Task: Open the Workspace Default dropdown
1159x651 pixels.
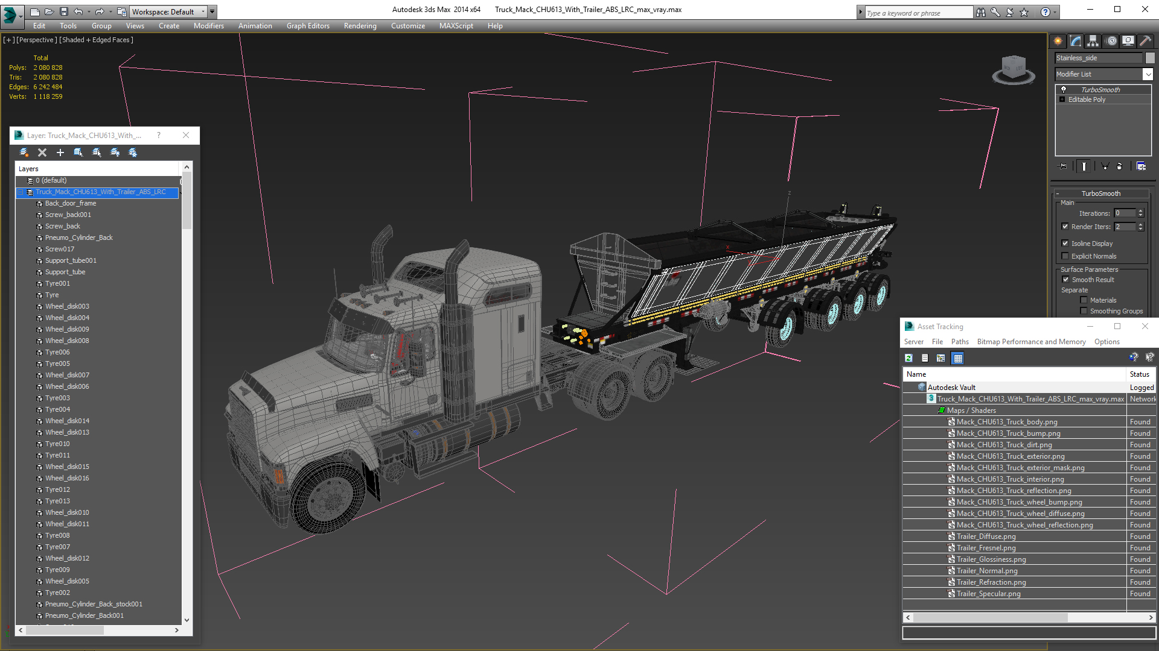Action: 169,11
